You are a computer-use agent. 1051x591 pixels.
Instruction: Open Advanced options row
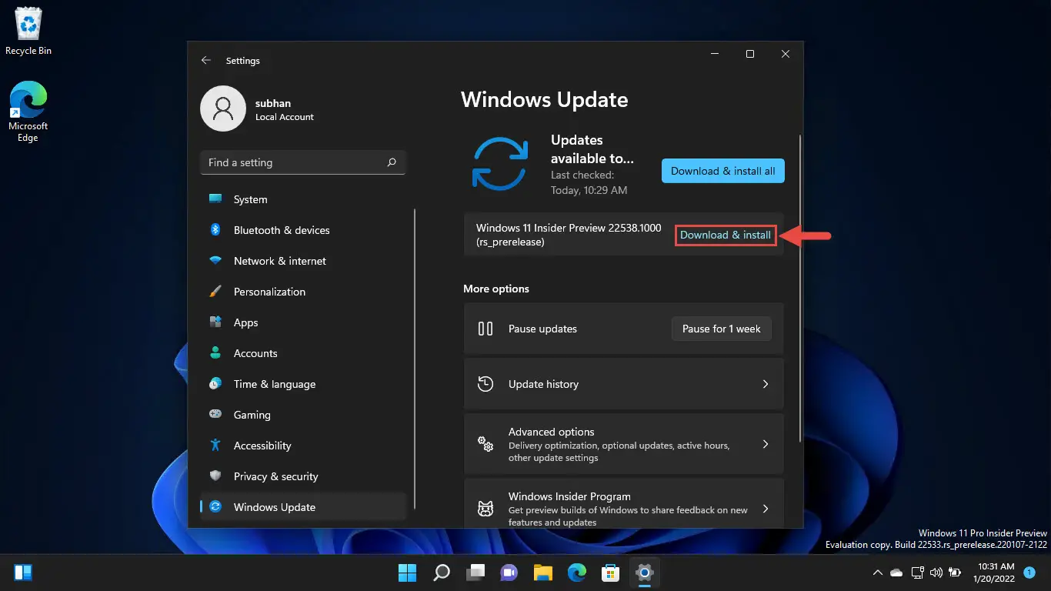coord(624,444)
